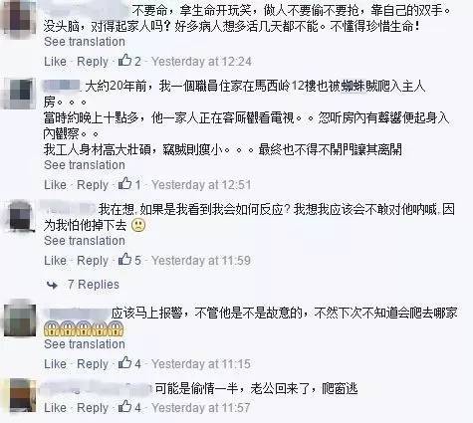Like the comment posted at 12:24
Screen dimensions: 473x423
coord(55,62)
